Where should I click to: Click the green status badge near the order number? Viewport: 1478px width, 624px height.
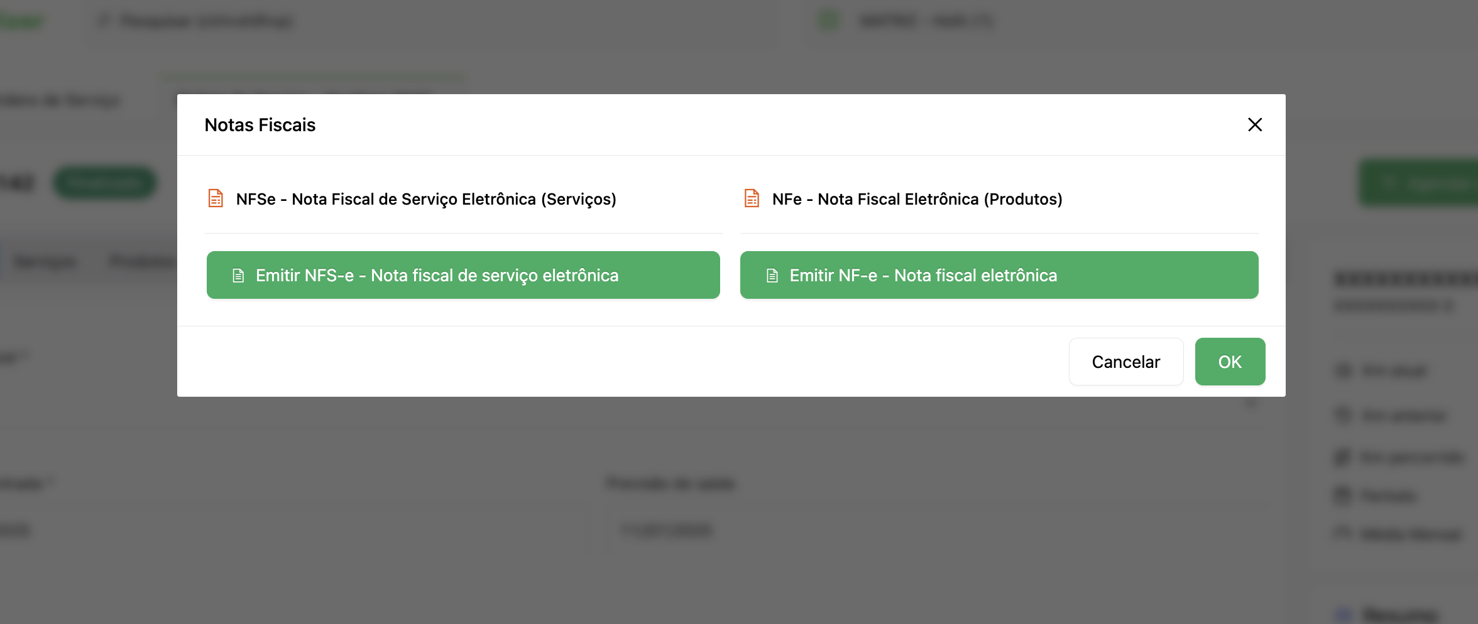pyautogui.click(x=104, y=182)
